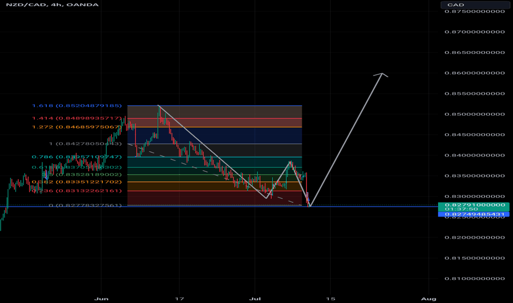
Task: Click the 0.84500000000 price axis label
Action: click(x=474, y=134)
